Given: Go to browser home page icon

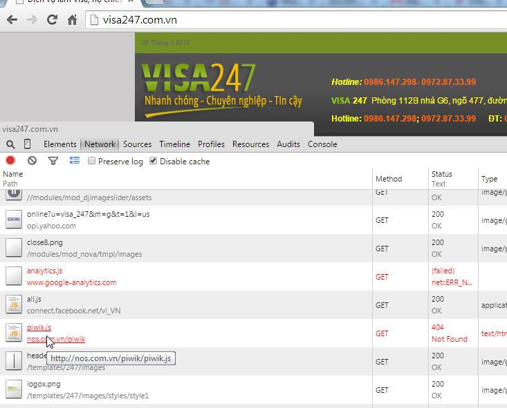Looking at the screenshot, I should 72,20.
